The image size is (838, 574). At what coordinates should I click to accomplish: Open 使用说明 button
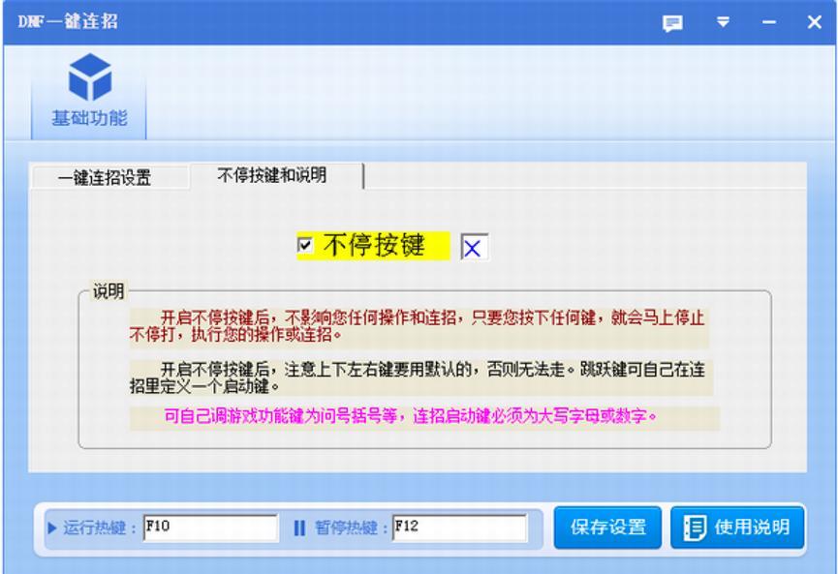[x=737, y=528]
